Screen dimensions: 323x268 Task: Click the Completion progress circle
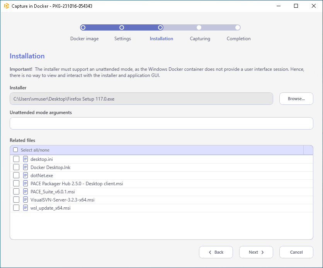pos(238,27)
